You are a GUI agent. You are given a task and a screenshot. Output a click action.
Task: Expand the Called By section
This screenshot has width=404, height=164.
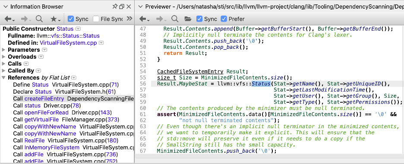point(3,70)
